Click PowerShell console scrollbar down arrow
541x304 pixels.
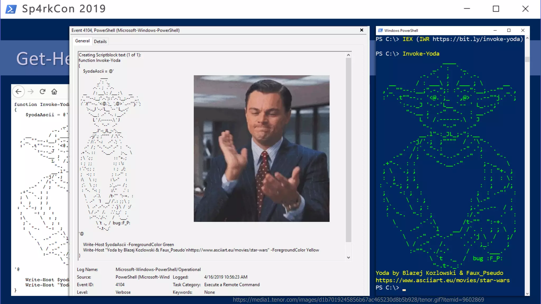pyautogui.click(x=527, y=293)
